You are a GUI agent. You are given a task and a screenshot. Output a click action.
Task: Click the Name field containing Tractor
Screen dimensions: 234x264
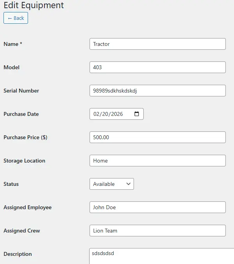coord(157,44)
